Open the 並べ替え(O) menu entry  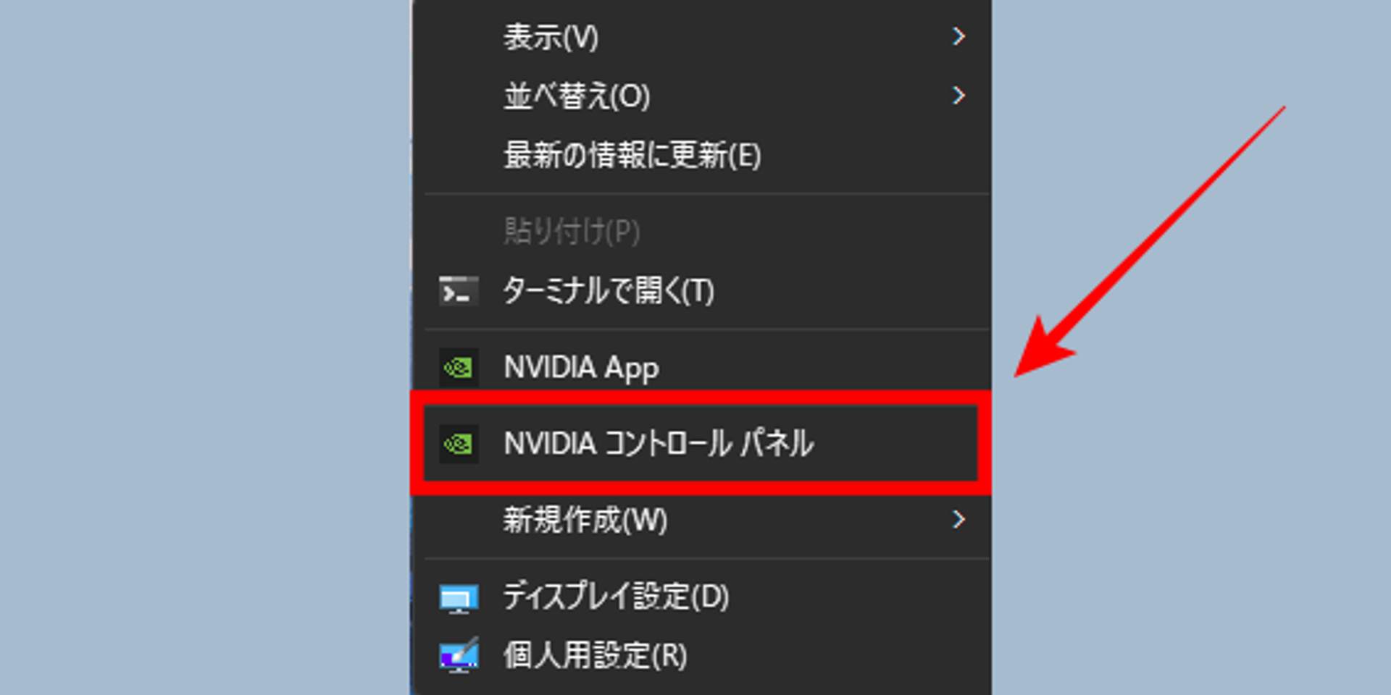701,96
